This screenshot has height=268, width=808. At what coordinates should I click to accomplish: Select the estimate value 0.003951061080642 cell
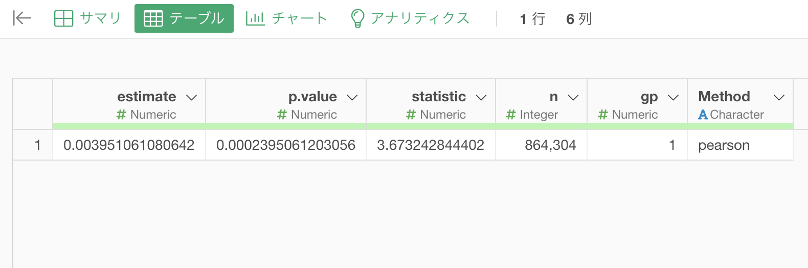point(129,145)
